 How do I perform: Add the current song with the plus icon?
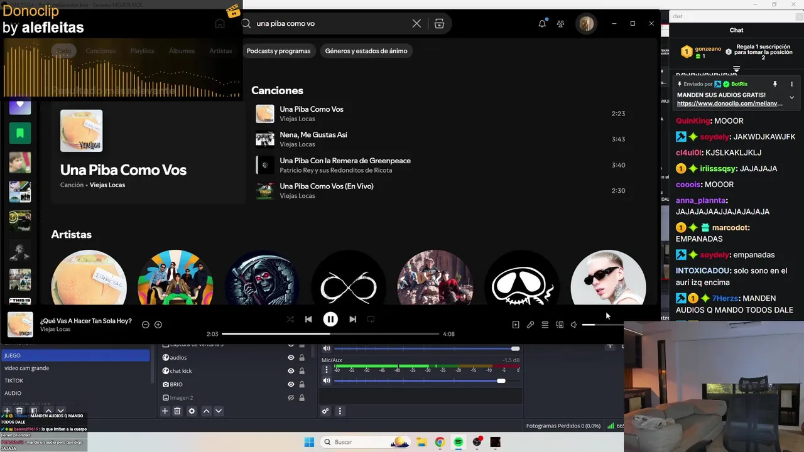(x=158, y=325)
